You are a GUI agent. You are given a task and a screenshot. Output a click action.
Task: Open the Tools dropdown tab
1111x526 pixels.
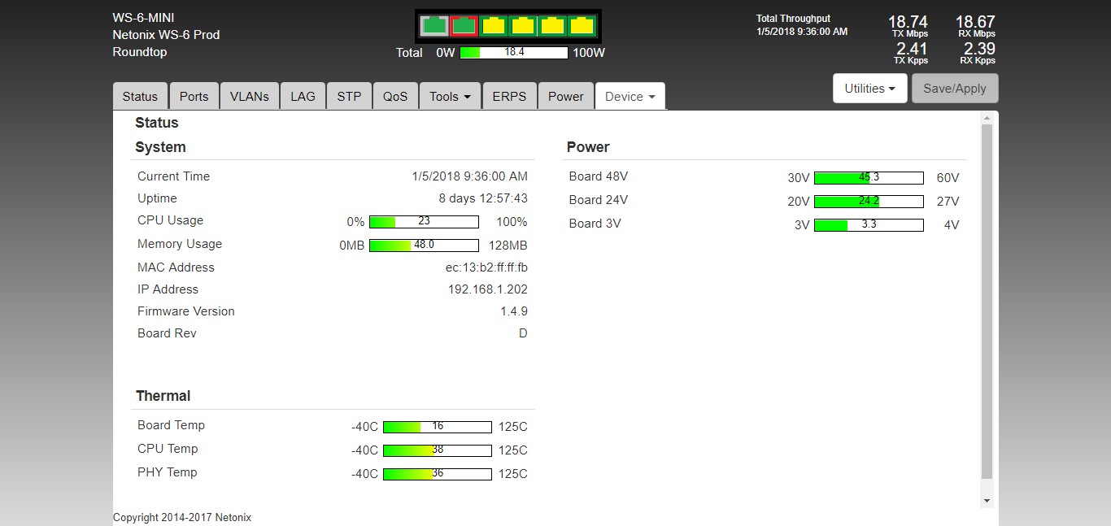(x=450, y=96)
